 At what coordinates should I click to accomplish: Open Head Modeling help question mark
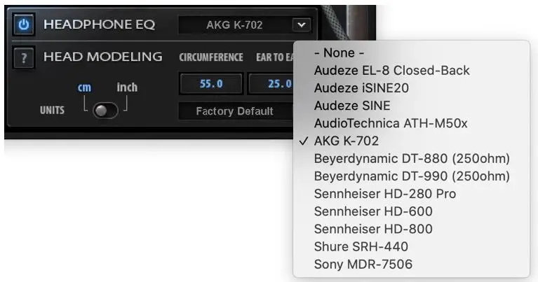tap(24, 57)
